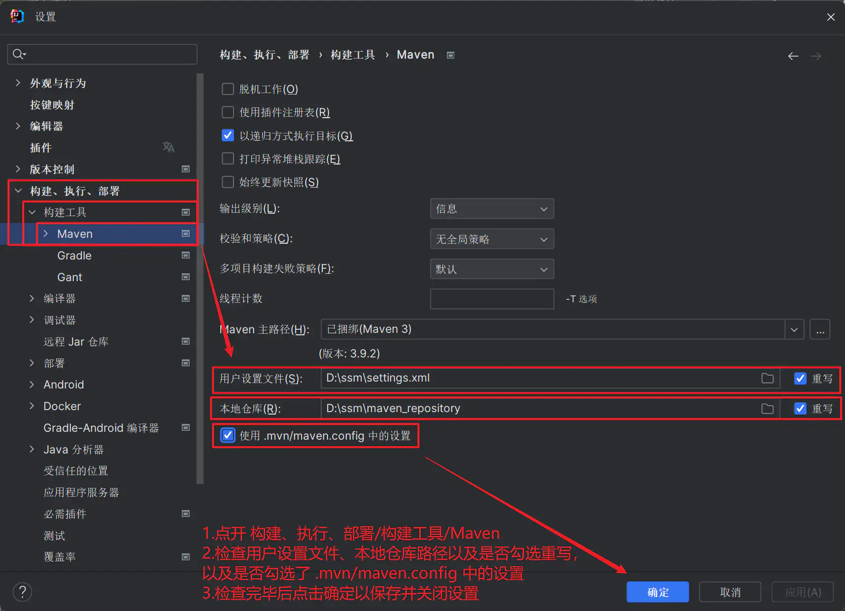Click project-level icon beside 必需插件

coord(186,514)
